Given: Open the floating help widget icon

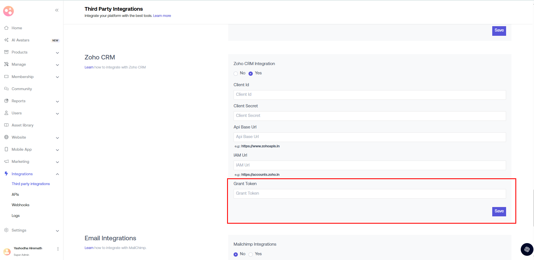Looking at the screenshot, I should coord(527,249).
